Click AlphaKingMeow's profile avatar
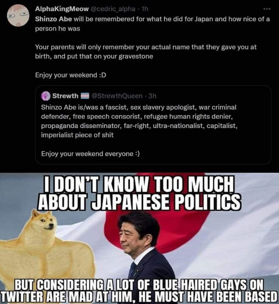This screenshot has height=304, width=279. 18,15
